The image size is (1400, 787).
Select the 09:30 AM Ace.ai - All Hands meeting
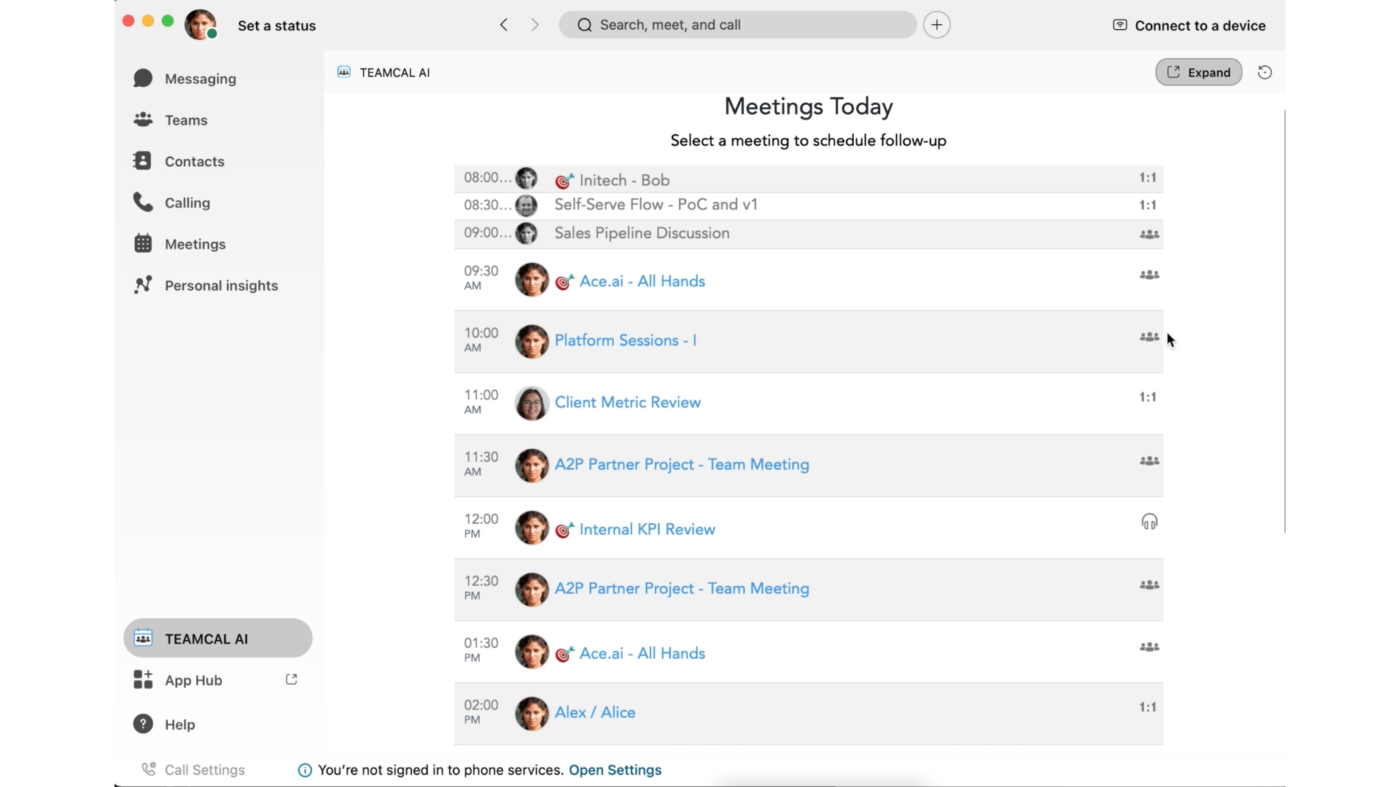coord(809,280)
